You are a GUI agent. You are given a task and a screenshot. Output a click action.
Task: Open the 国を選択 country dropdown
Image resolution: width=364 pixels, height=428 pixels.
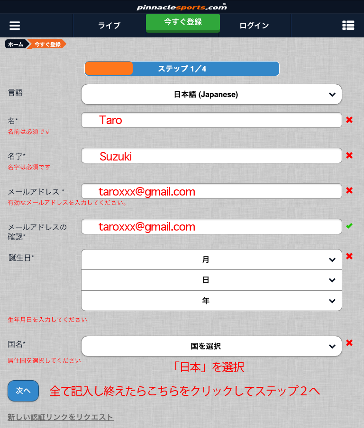[x=211, y=346]
